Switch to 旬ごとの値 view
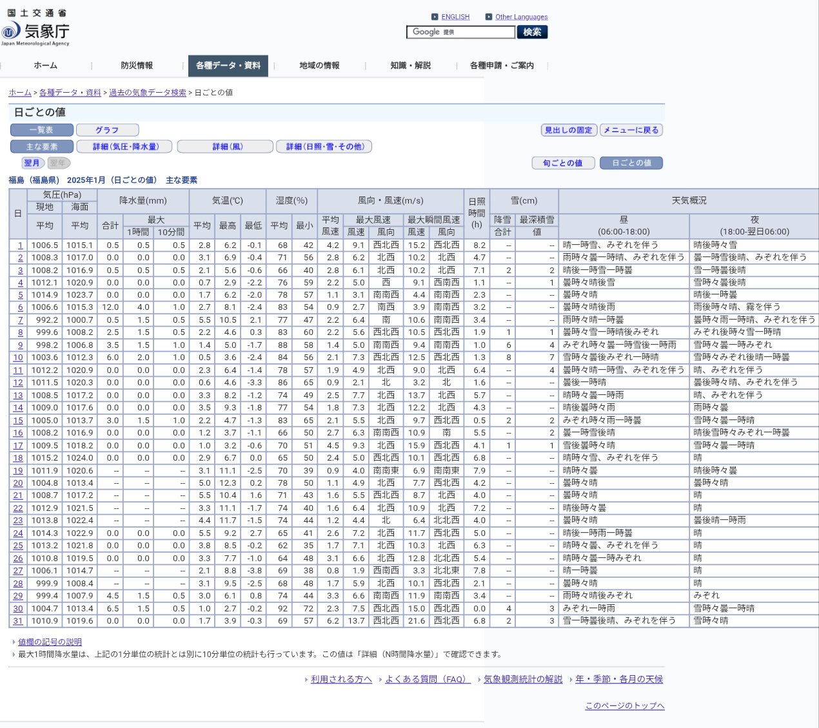The height and width of the screenshot is (728, 819). [x=562, y=163]
